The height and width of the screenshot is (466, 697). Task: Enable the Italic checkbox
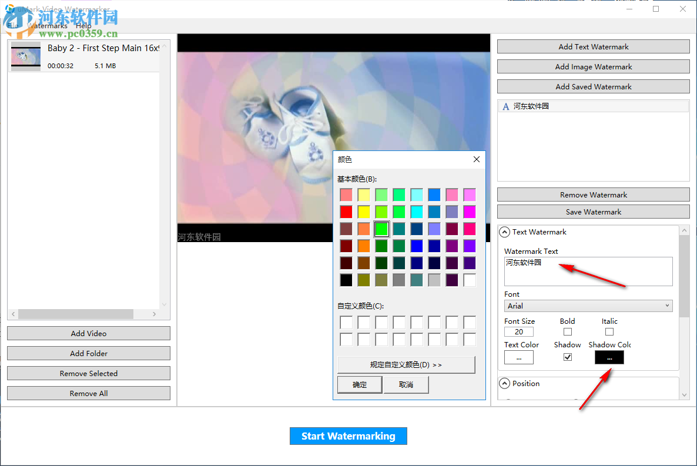tap(608, 332)
